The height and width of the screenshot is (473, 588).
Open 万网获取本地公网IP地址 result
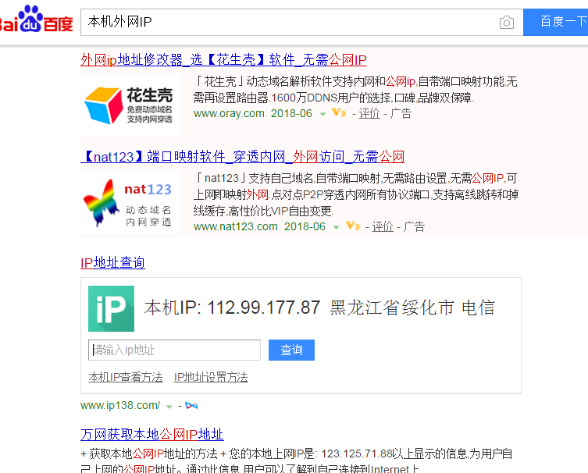click(x=151, y=435)
